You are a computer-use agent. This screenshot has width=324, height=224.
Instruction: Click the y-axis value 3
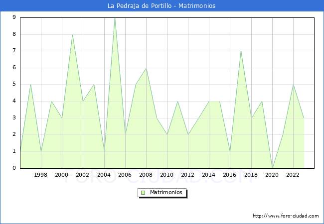(x=14, y=118)
